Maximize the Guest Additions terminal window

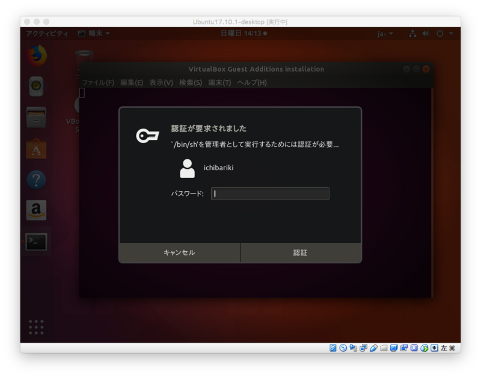click(416, 69)
